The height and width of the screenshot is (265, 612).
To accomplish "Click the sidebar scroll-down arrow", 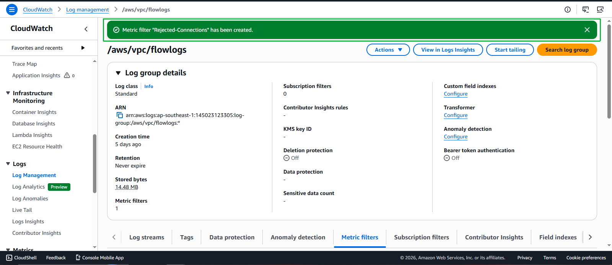I will tap(94, 247).
